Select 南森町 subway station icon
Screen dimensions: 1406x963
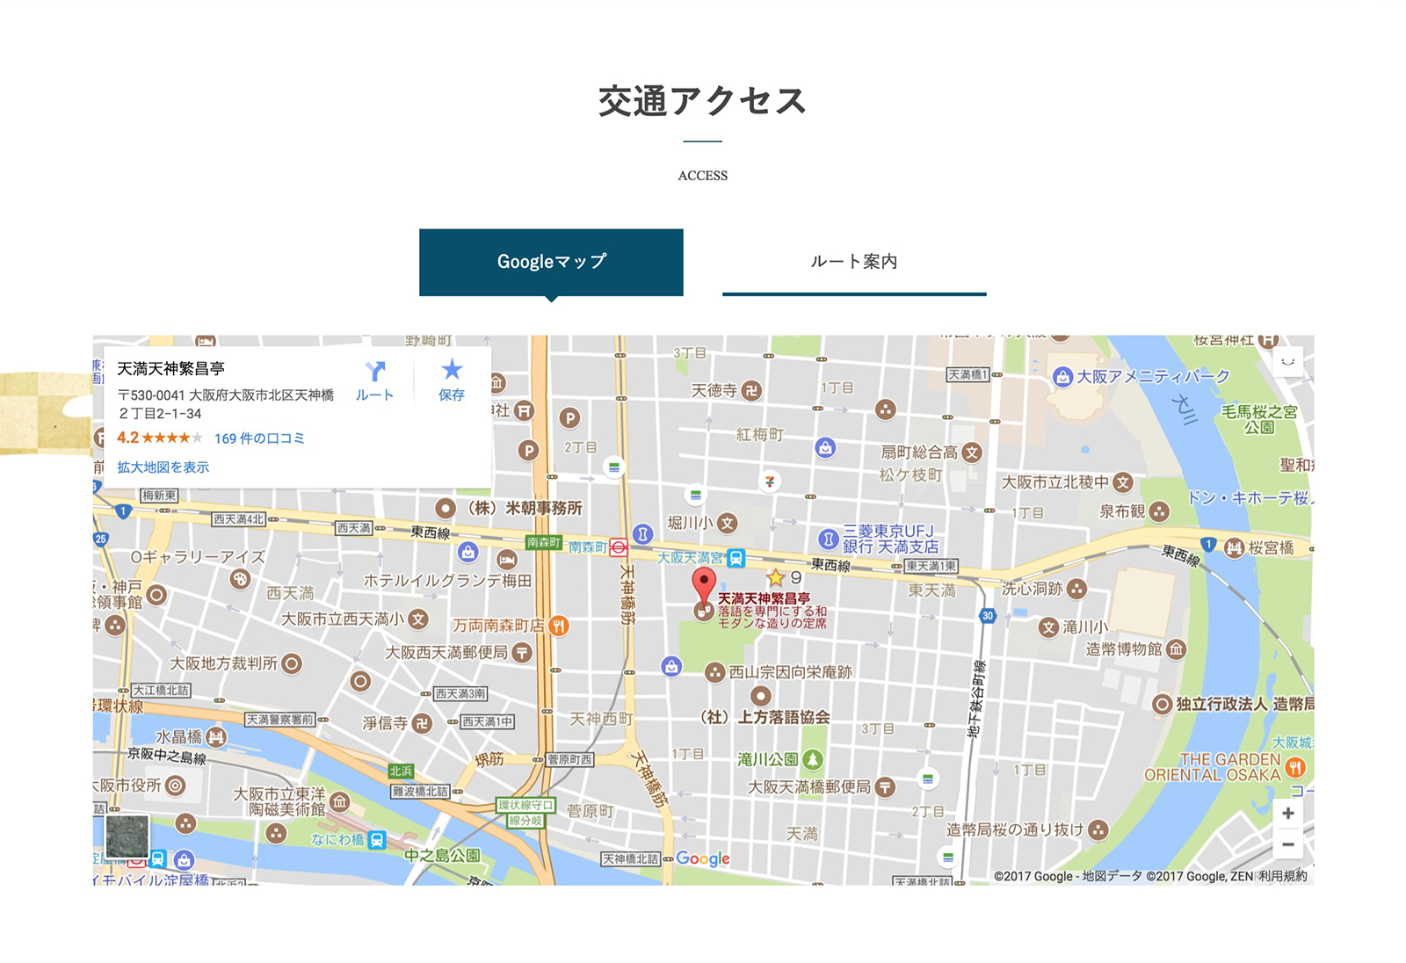[x=620, y=547]
